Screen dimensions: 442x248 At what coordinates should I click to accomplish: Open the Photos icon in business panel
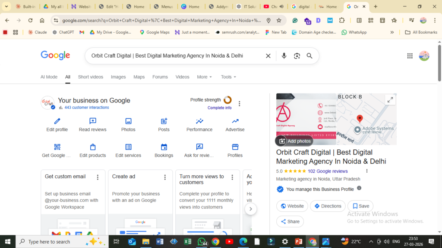[x=128, y=121]
